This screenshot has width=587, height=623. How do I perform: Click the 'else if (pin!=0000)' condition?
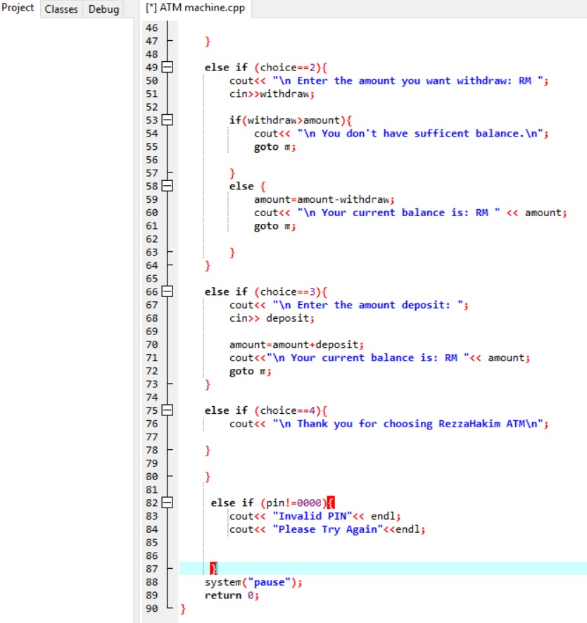click(268, 503)
